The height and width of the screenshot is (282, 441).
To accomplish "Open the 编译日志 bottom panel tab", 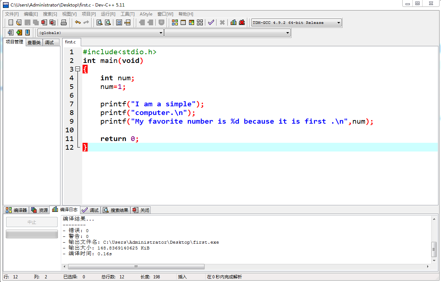I will pyautogui.click(x=65, y=209).
